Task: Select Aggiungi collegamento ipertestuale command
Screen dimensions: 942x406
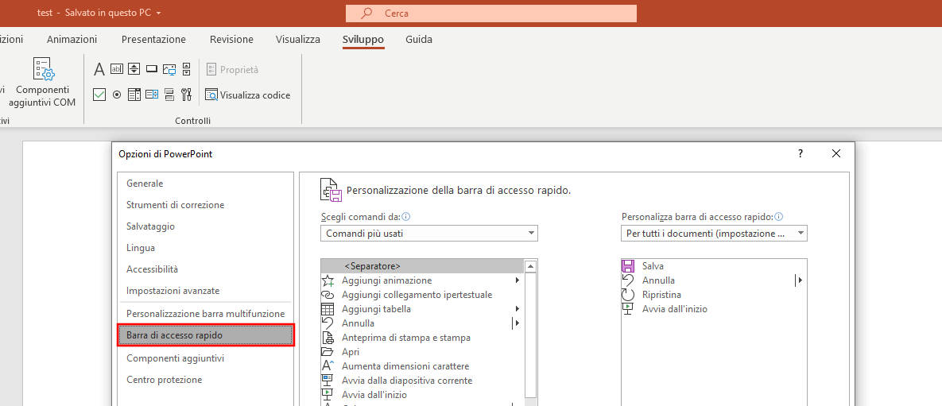Action: coord(422,294)
